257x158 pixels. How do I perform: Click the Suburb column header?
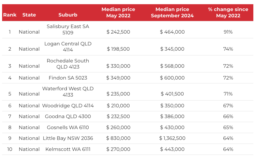(x=68, y=15)
